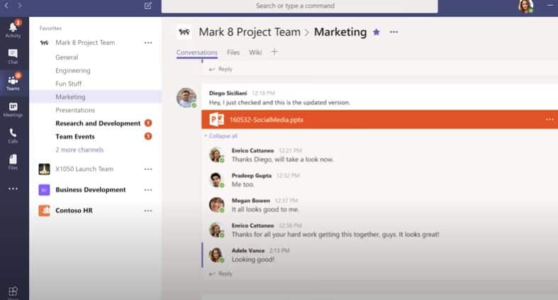Collapse Mark 8 Project Team in sidebar
This screenshot has width=558, height=300.
point(85,43)
